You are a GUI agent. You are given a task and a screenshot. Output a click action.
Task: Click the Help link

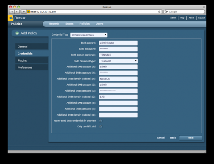[x=182, y=18]
